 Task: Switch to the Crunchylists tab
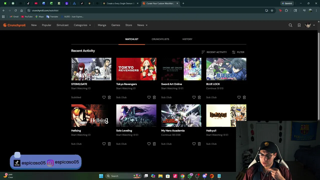click(x=160, y=39)
